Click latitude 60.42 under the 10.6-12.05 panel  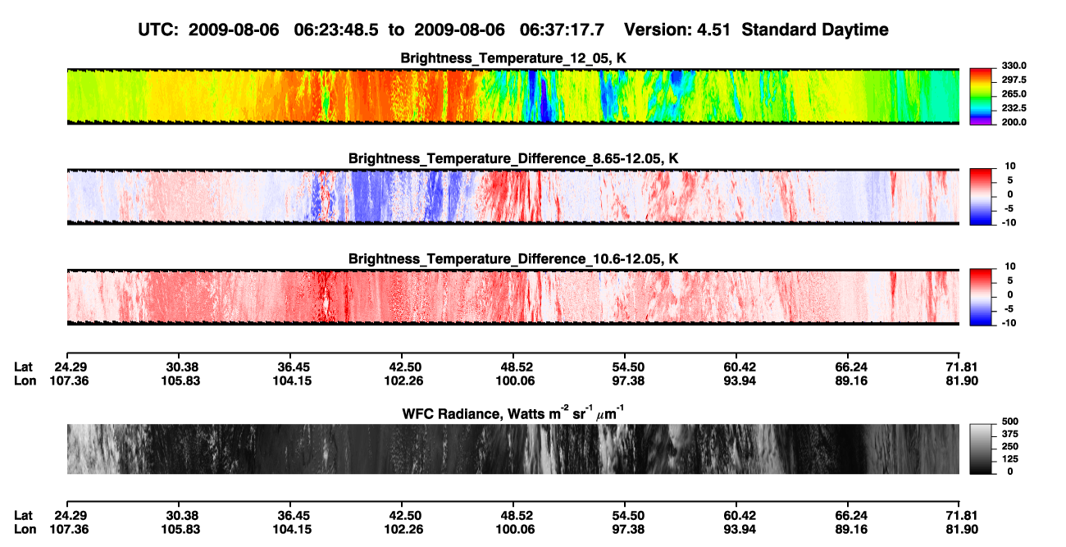[x=740, y=367]
